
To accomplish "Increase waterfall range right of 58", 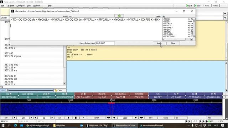I will 52,118.
